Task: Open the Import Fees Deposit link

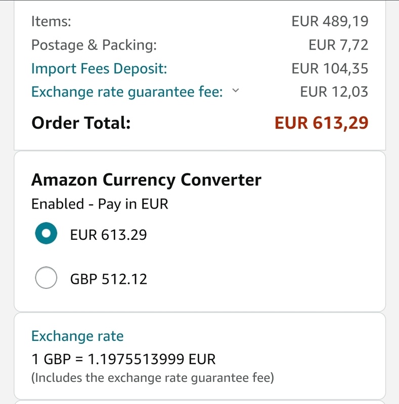Action: [99, 69]
